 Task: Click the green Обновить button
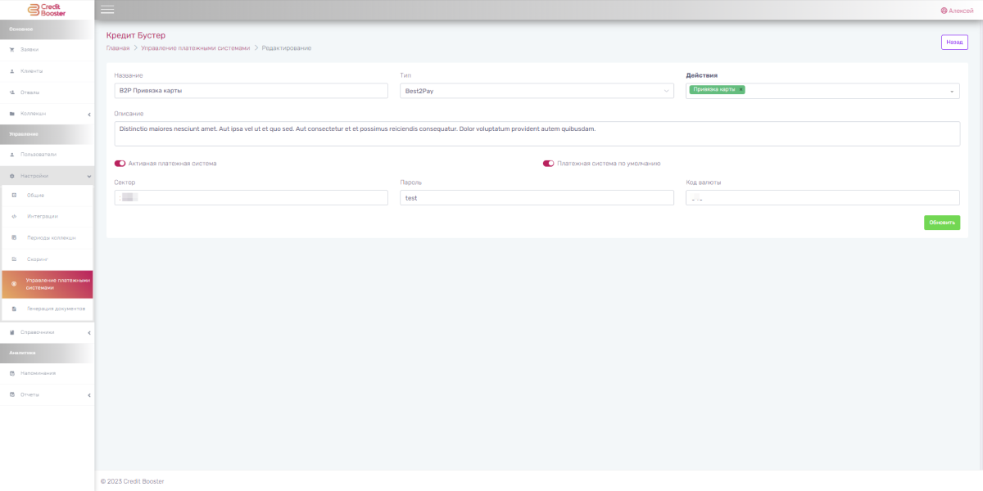click(941, 222)
